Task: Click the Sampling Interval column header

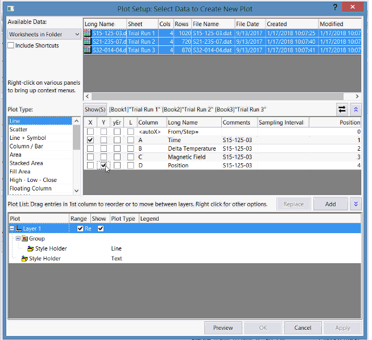Action: [x=283, y=122]
